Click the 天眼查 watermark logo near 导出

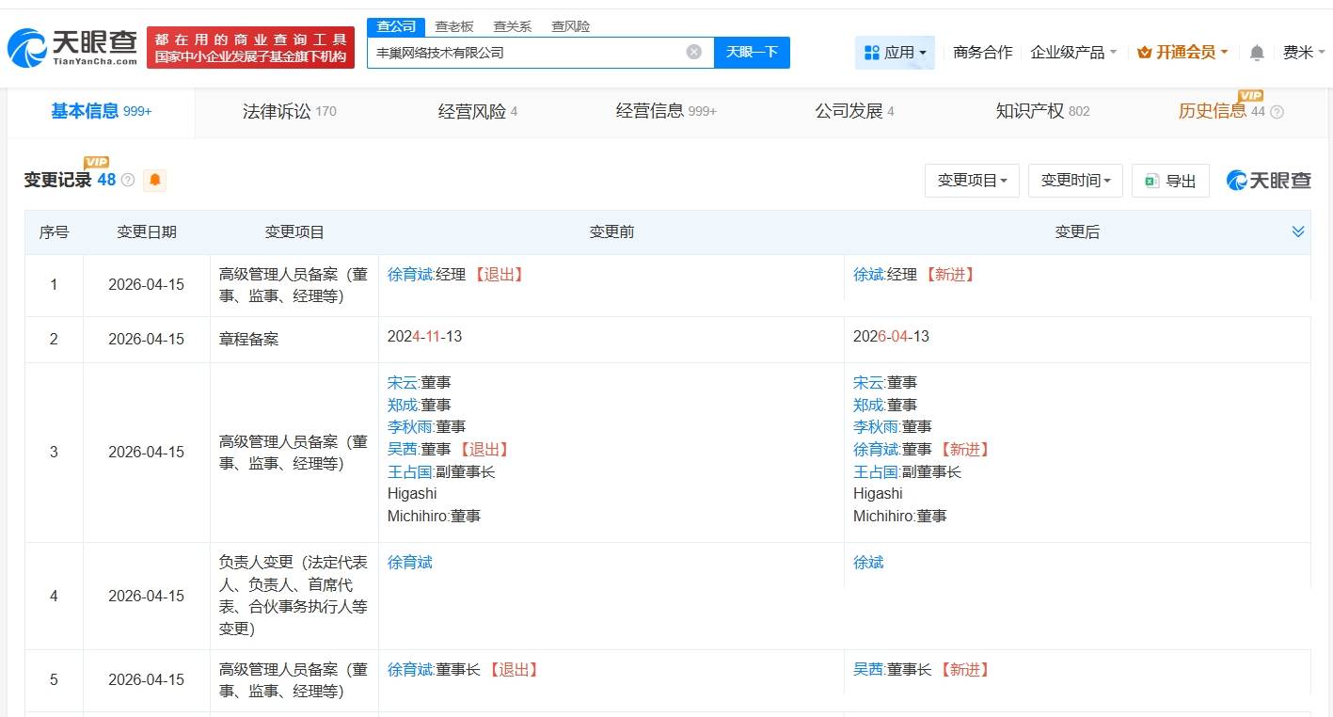click(1267, 181)
